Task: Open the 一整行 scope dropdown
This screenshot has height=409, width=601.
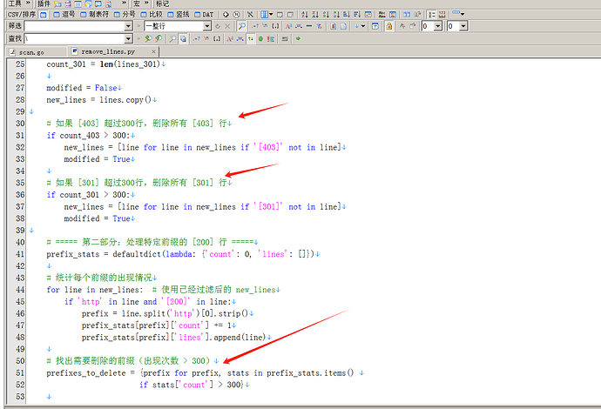Action: point(203,27)
